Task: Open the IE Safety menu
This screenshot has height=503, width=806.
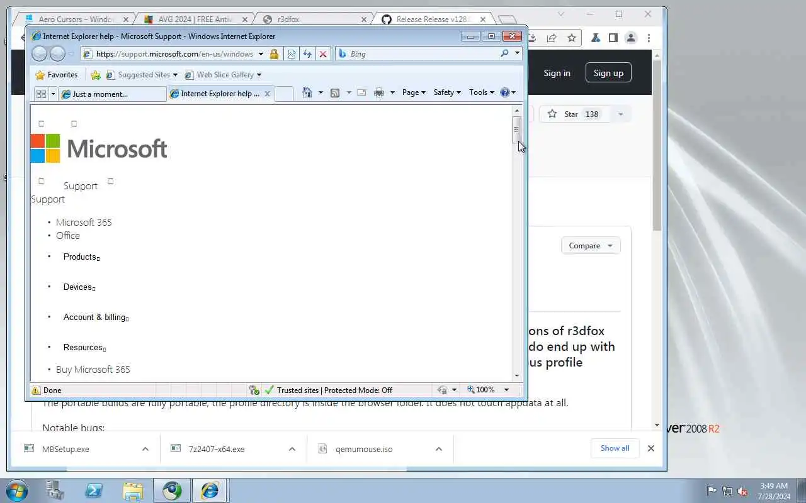Action: pyautogui.click(x=447, y=92)
